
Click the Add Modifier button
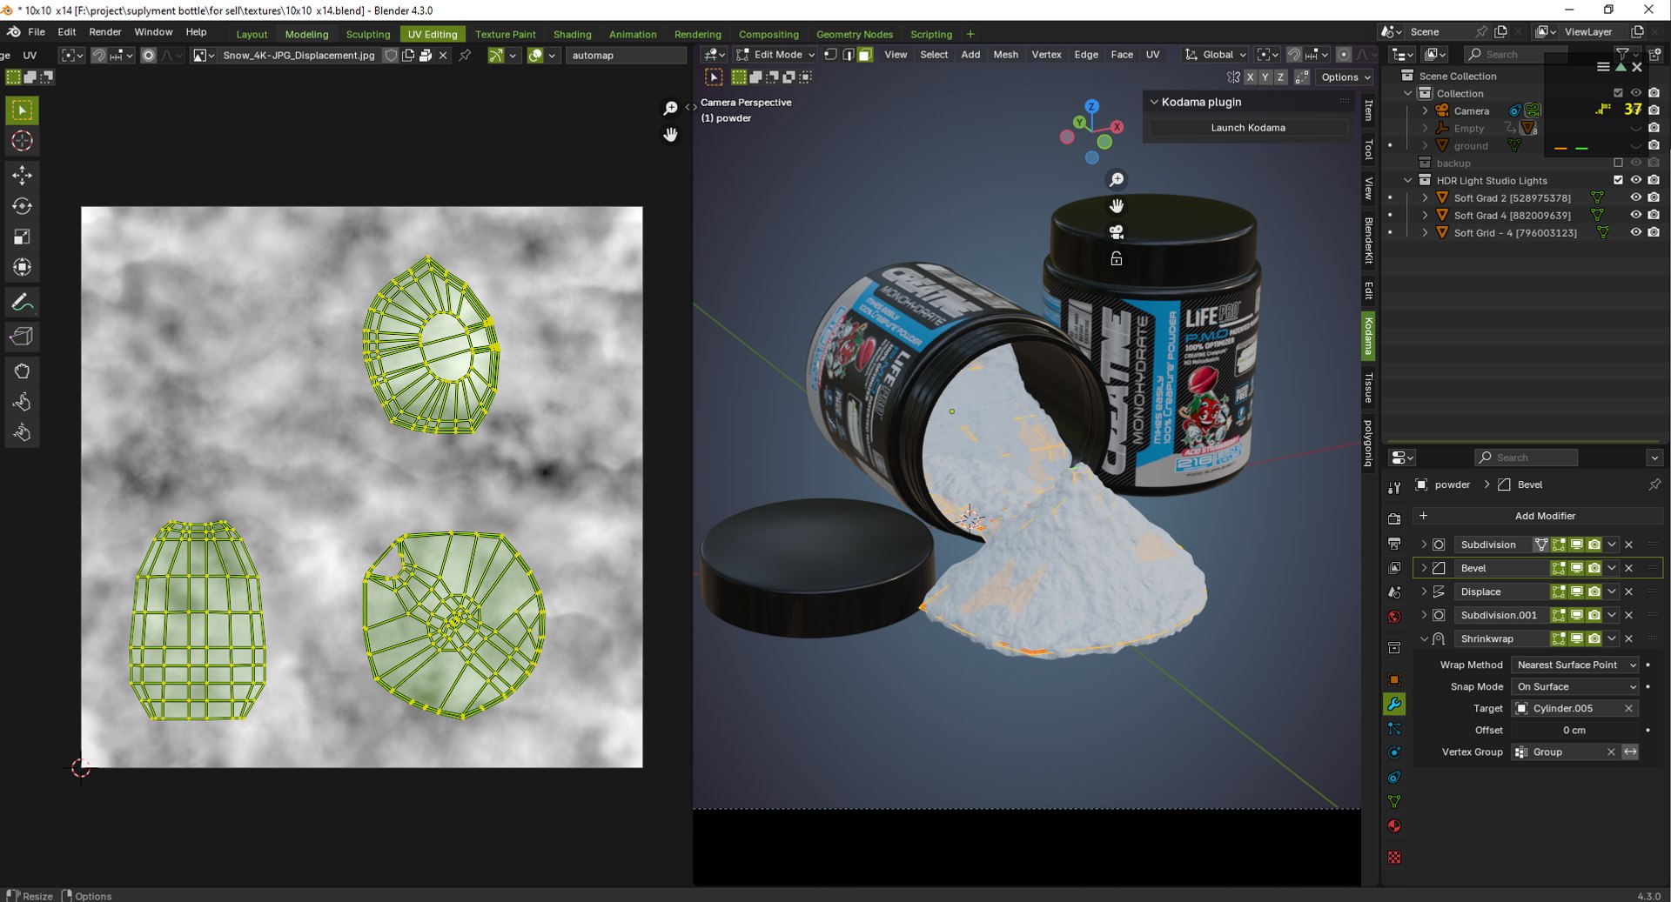(1538, 516)
